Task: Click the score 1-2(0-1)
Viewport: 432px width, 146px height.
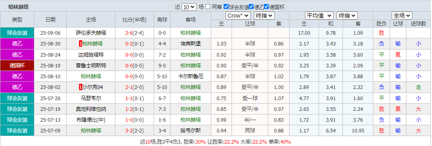Action: coord(135,109)
